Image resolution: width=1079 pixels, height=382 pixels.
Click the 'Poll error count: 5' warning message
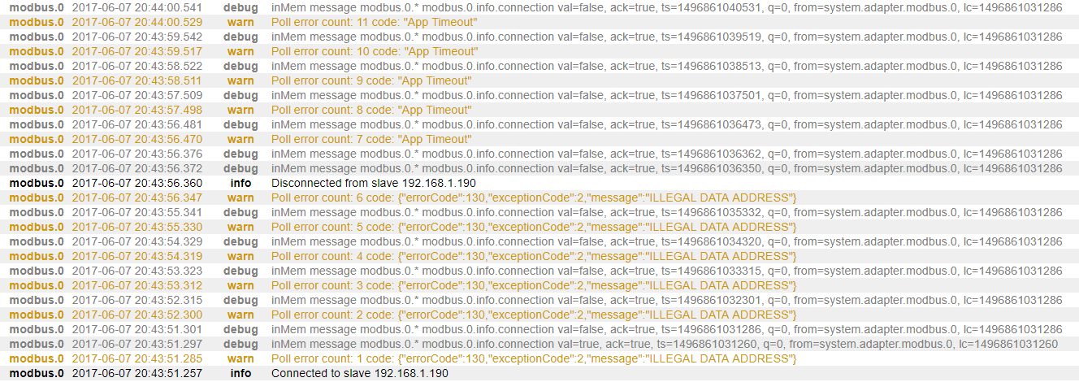click(534, 227)
